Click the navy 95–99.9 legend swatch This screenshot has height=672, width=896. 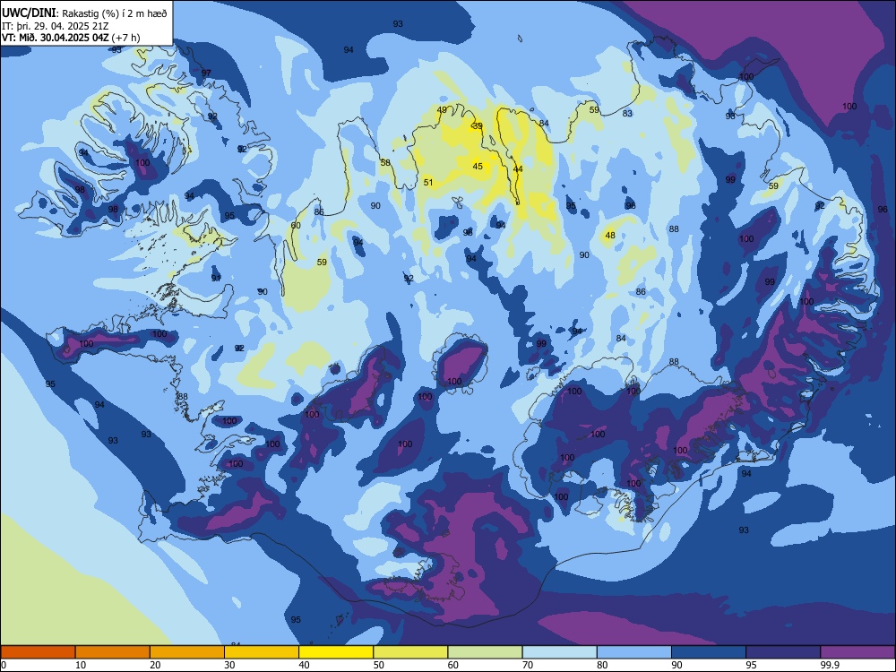coord(783,652)
